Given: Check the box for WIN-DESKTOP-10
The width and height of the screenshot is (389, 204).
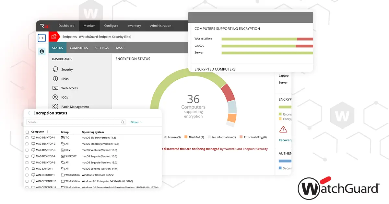Looking at the screenshot, I should [27, 181].
